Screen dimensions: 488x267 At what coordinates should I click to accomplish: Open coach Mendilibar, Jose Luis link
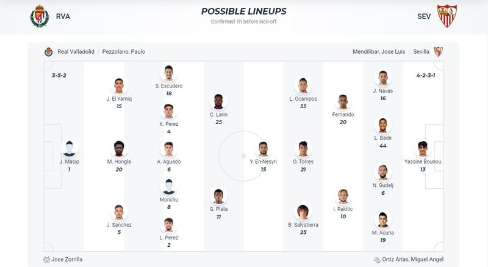[379, 52]
